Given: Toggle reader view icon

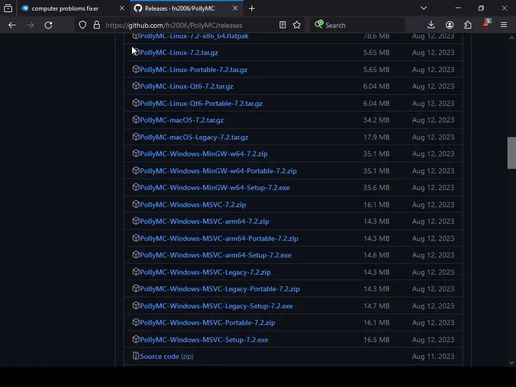Looking at the screenshot, I should tap(282, 25).
